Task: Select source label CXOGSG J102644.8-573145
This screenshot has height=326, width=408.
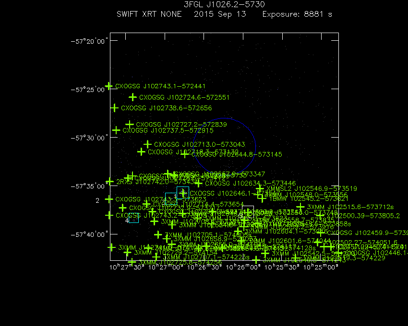Action: point(237,154)
